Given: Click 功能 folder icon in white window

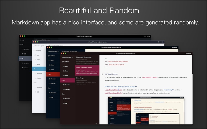Looking at the screenshot, I should (x=36, y=92).
